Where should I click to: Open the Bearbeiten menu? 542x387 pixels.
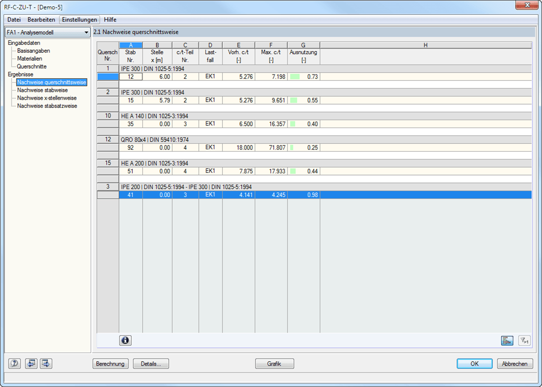pos(41,20)
